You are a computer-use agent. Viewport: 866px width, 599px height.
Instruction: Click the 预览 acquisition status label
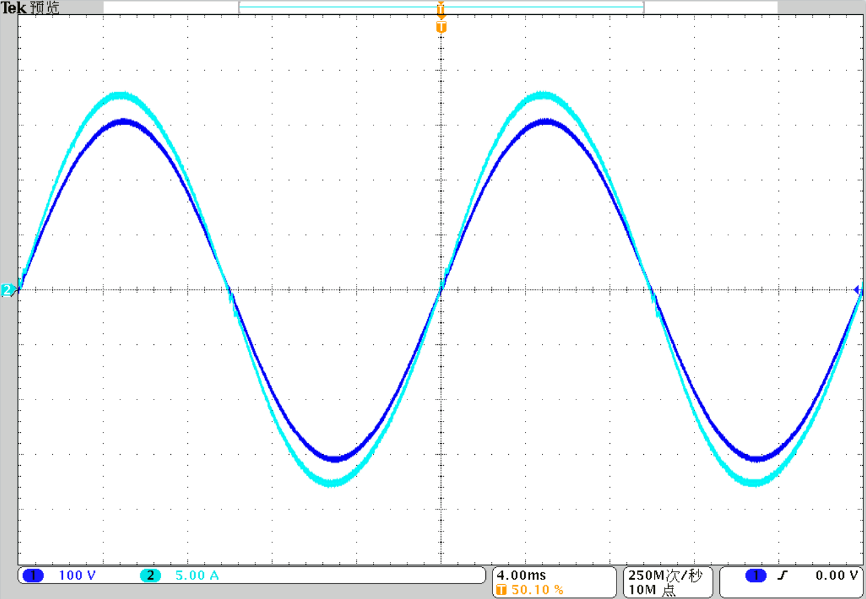45,8
